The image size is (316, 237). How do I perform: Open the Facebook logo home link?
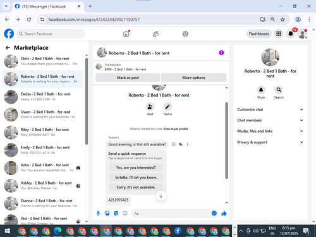coord(9,33)
